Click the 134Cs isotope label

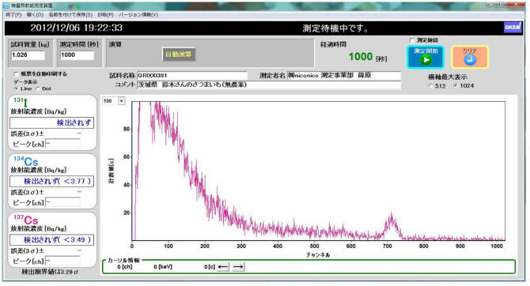pos(25,161)
